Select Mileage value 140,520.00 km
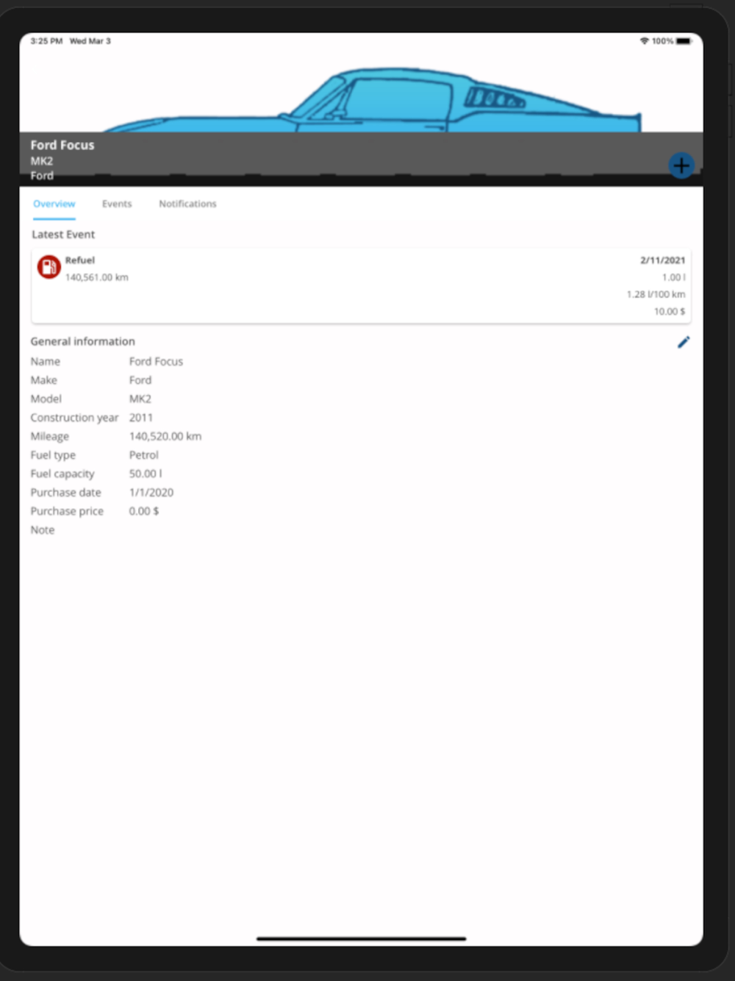Image resolution: width=735 pixels, height=981 pixels. click(x=165, y=436)
